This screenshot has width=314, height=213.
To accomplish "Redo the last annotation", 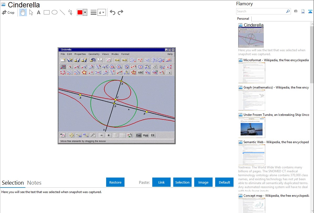I will coord(120,12).
